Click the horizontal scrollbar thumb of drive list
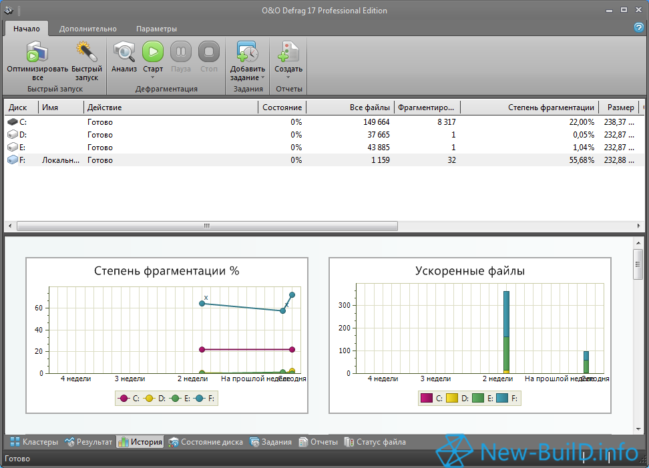The image size is (649, 468). [207, 226]
